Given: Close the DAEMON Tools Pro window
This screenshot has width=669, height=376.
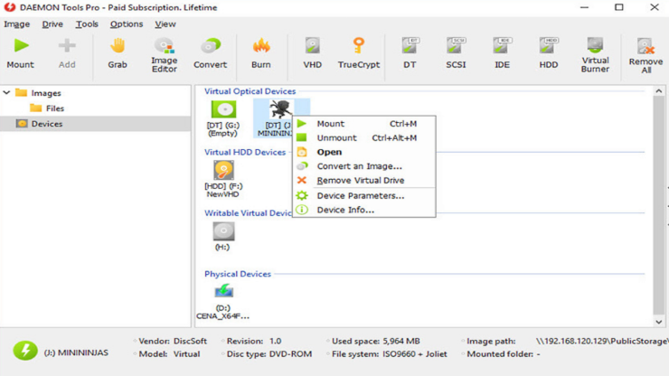Looking at the screenshot, I should [654, 7].
